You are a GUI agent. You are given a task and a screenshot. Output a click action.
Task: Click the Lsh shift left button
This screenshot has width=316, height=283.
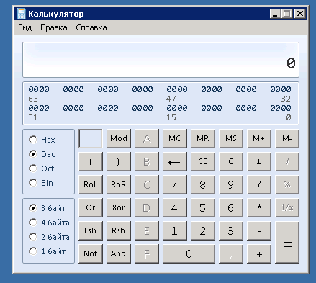(x=91, y=230)
